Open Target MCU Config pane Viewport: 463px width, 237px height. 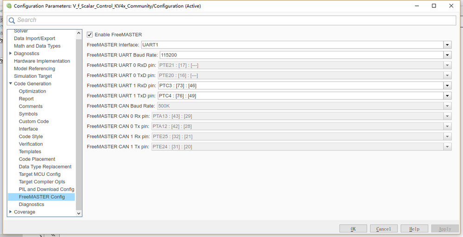click(x=39, y=174)
